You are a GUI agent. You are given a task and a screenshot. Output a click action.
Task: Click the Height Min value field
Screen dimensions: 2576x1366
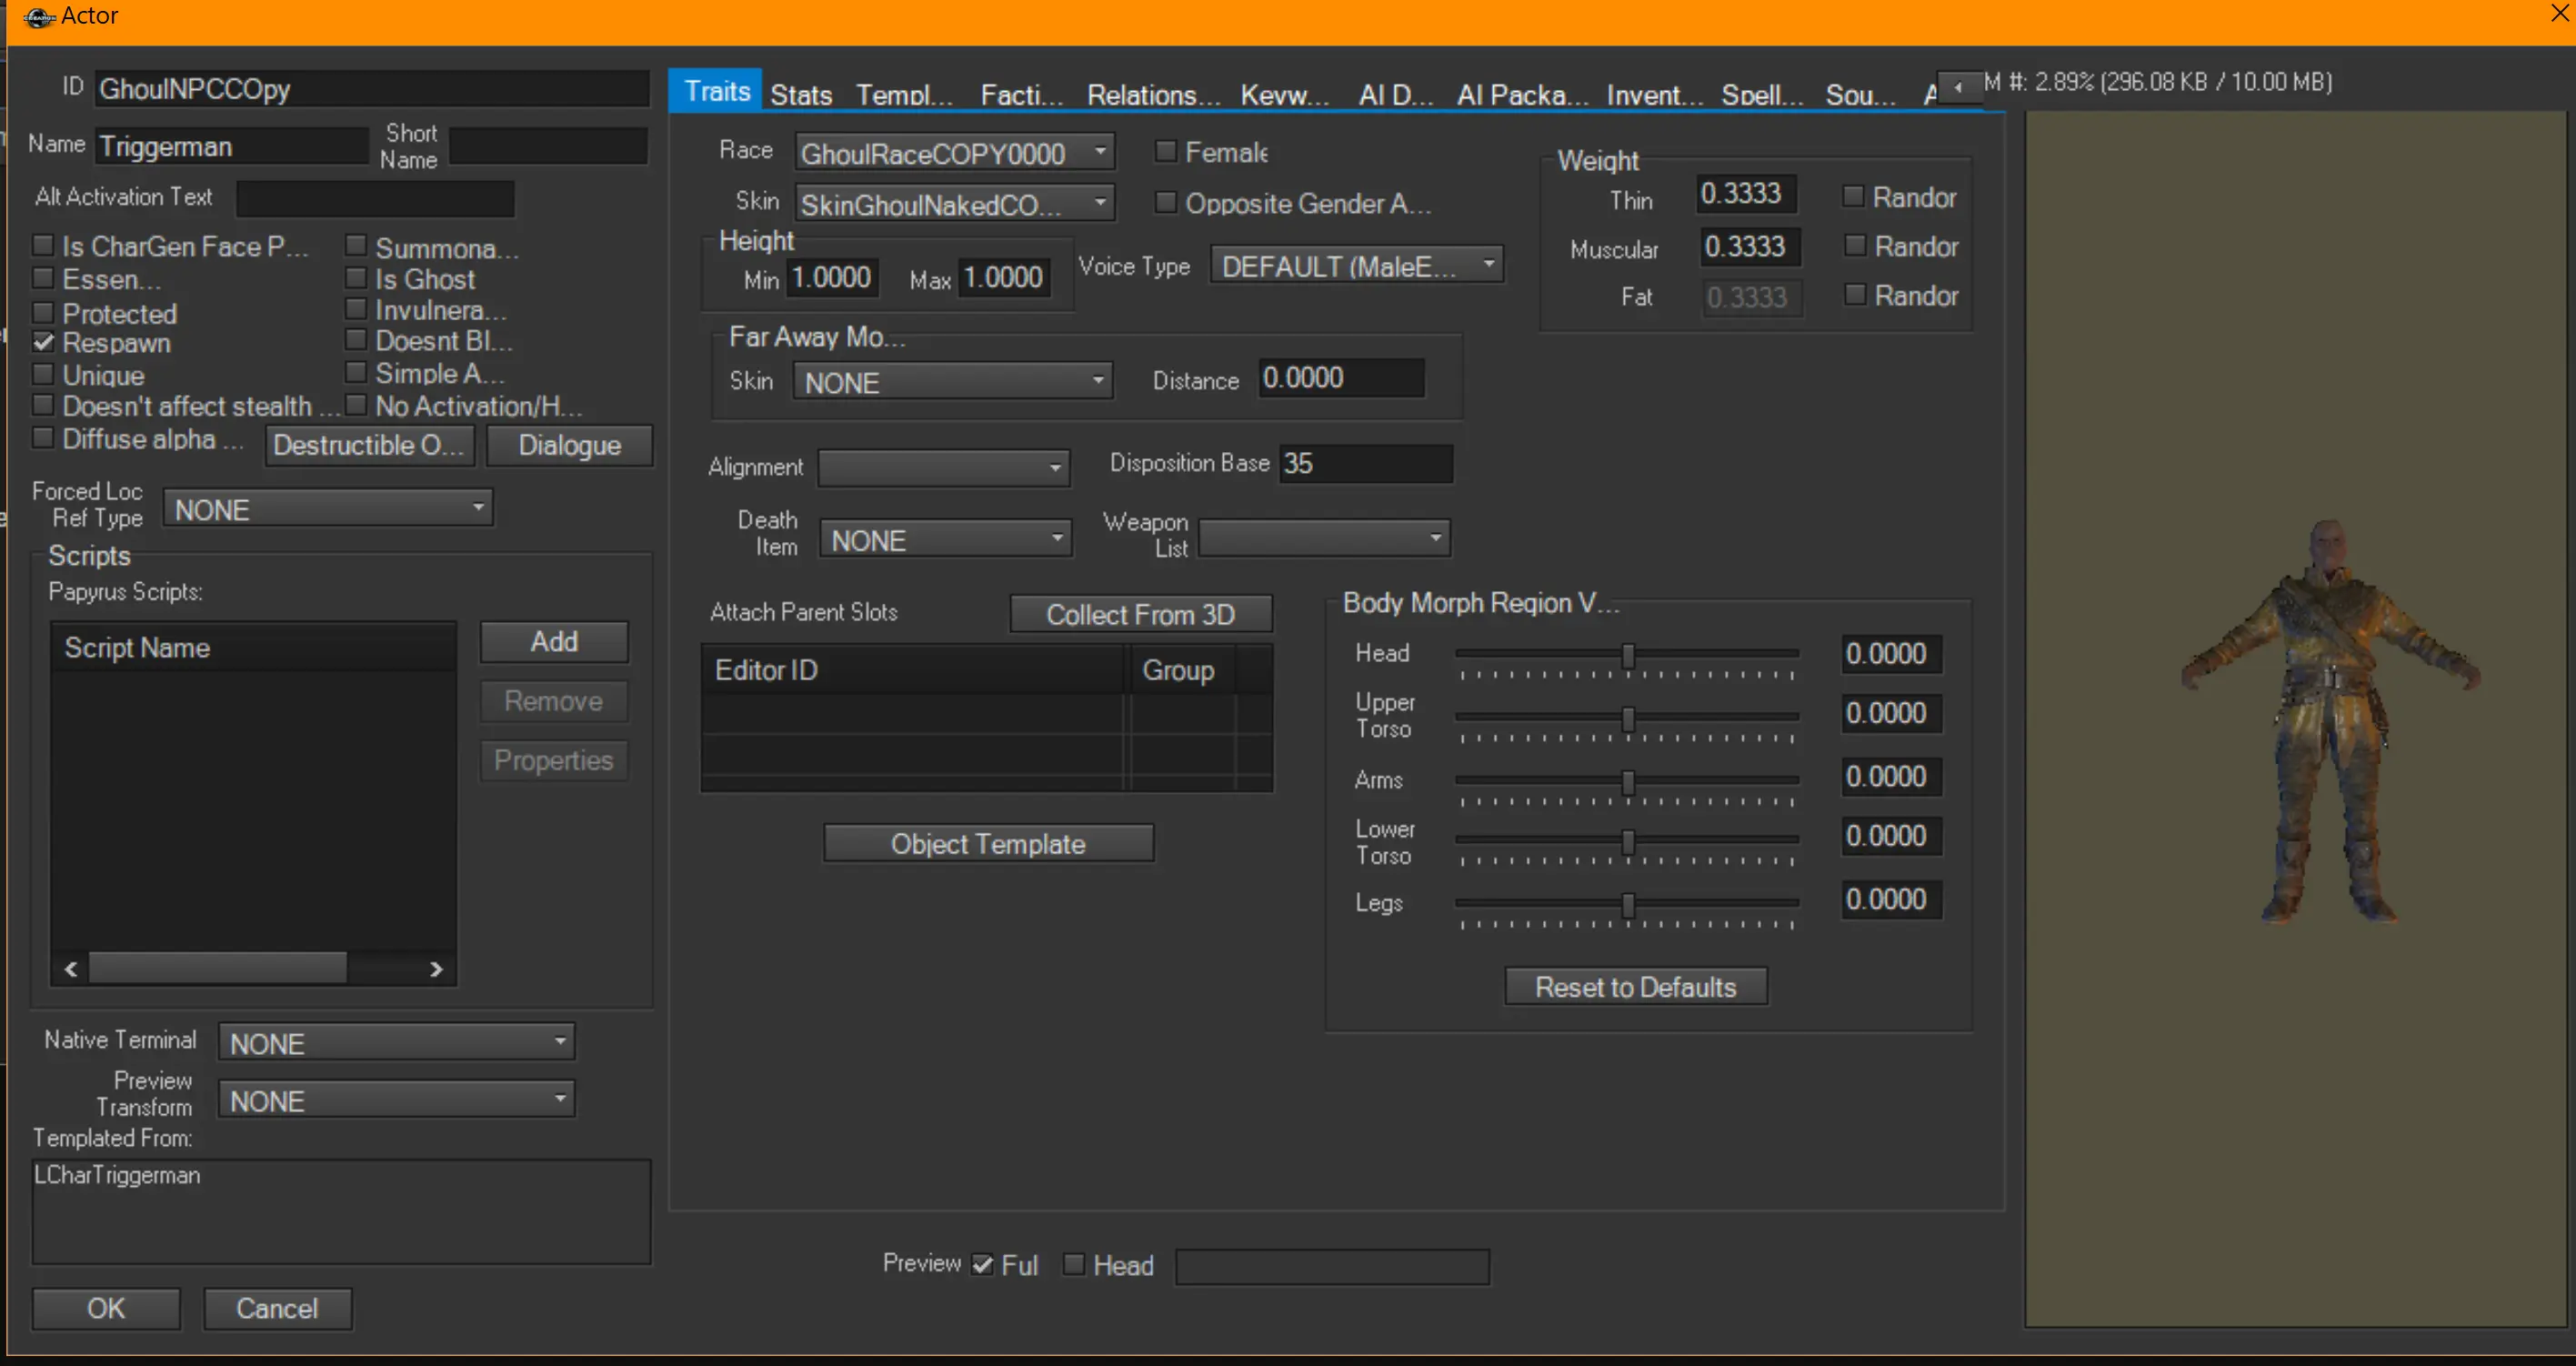click(x=833, y=277)
